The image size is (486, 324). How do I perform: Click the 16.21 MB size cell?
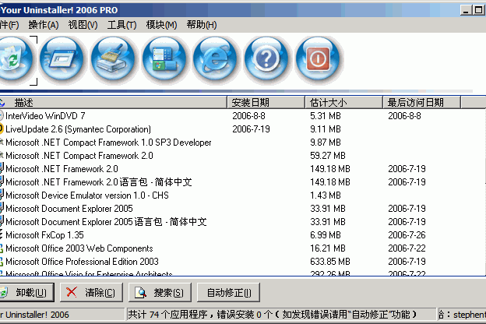328,248
